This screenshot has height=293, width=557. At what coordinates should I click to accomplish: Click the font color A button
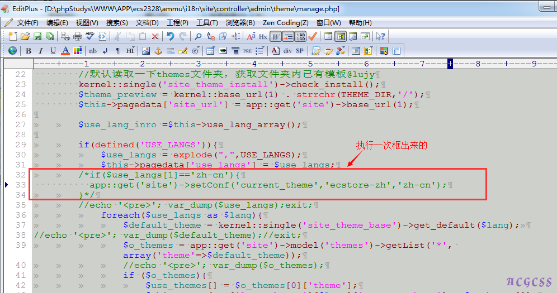[x=65, y=51]
